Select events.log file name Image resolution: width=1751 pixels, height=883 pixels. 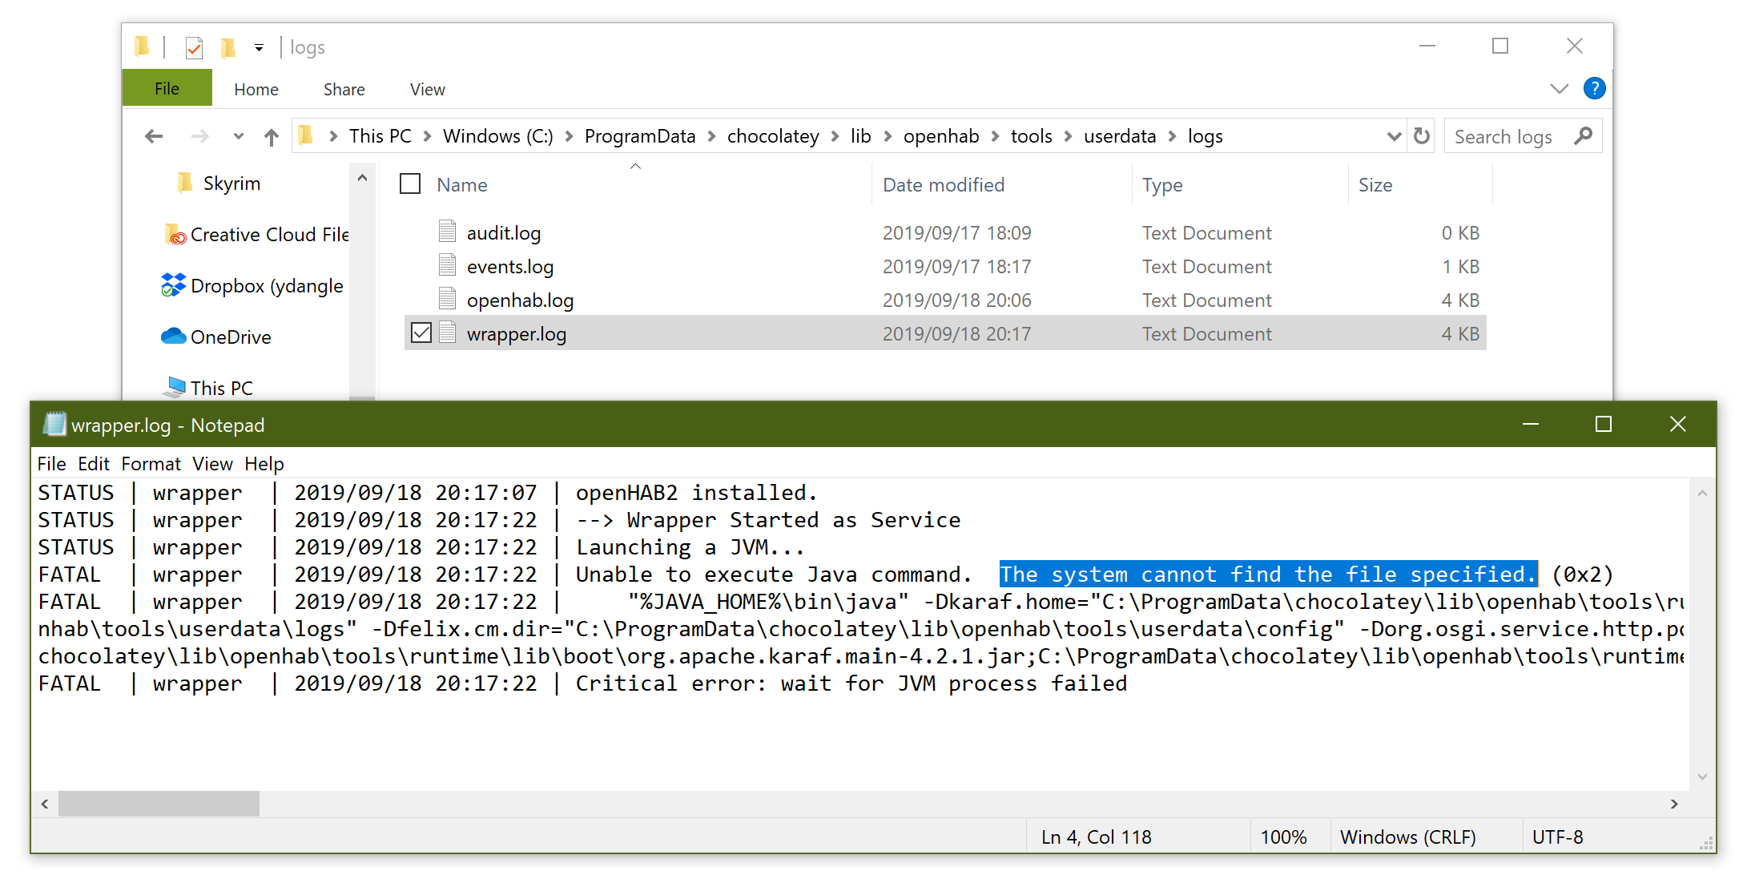click(510, 267)
